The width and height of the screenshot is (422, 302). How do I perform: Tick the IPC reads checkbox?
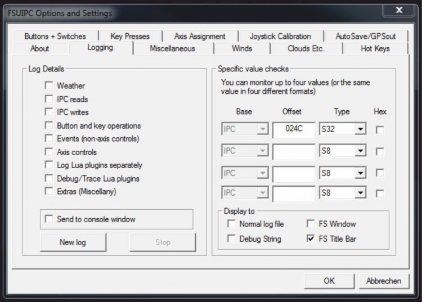click(49, 99)
